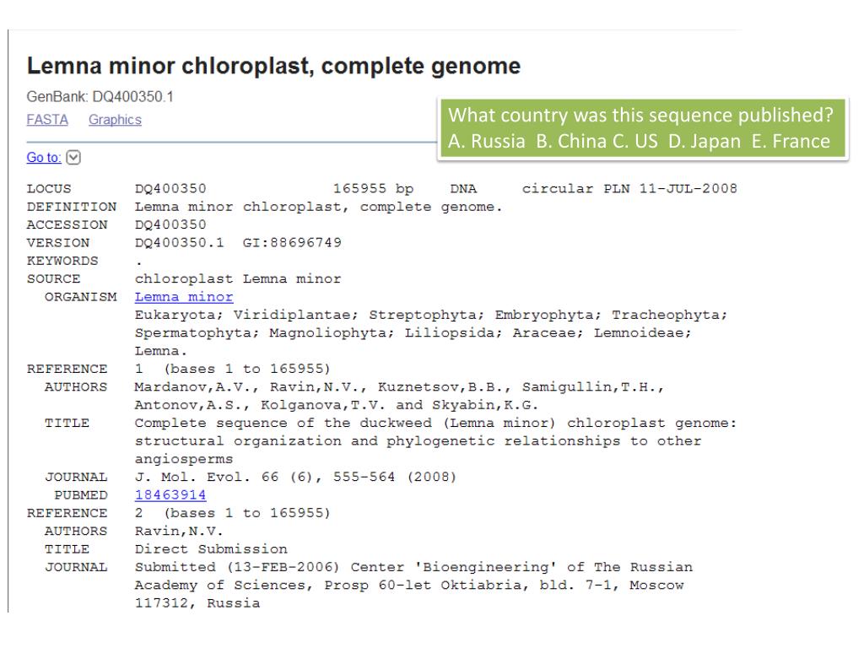This screenshot has width=864, height=648.
Task: Open PubMed record 18463914
Action: pyautogui.click(x=170, y=494)
